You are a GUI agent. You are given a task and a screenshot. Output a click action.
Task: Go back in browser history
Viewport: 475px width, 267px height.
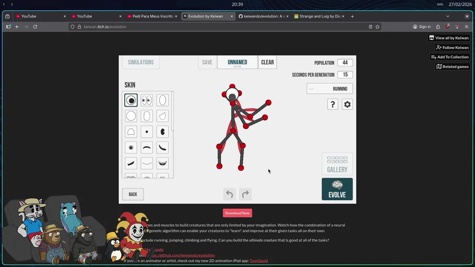tap(17, 27)
